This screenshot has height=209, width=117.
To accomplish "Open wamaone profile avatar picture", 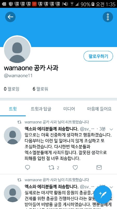I will click(x=17, y=50).
